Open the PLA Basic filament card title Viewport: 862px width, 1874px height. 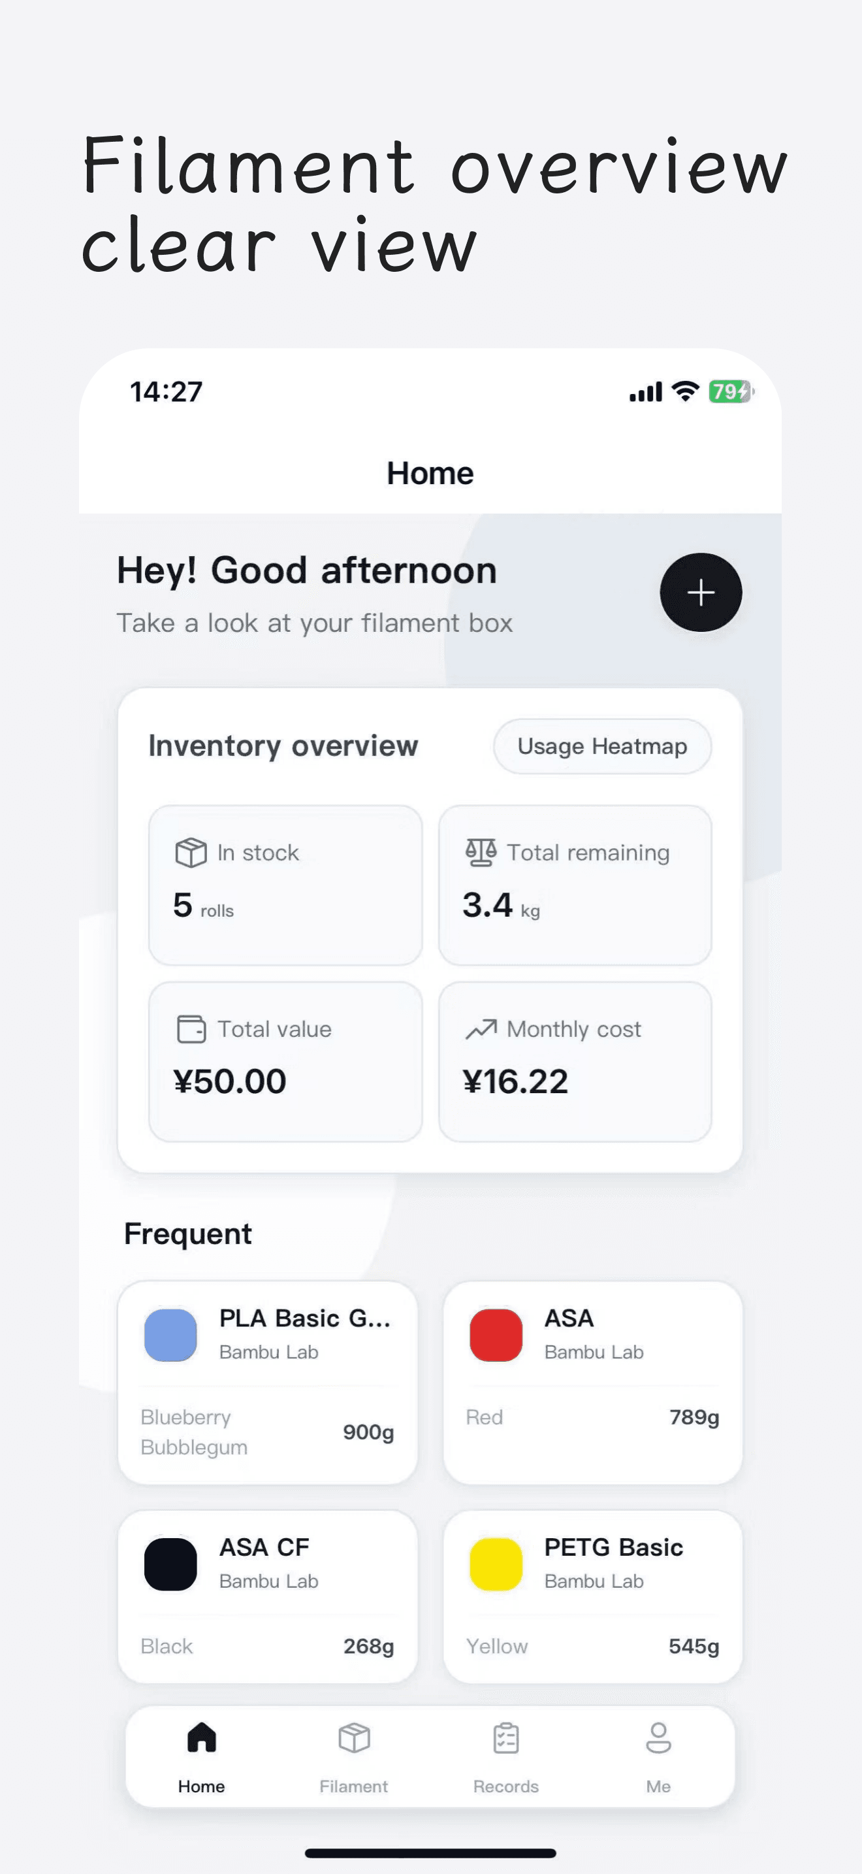pos(304,1318)
